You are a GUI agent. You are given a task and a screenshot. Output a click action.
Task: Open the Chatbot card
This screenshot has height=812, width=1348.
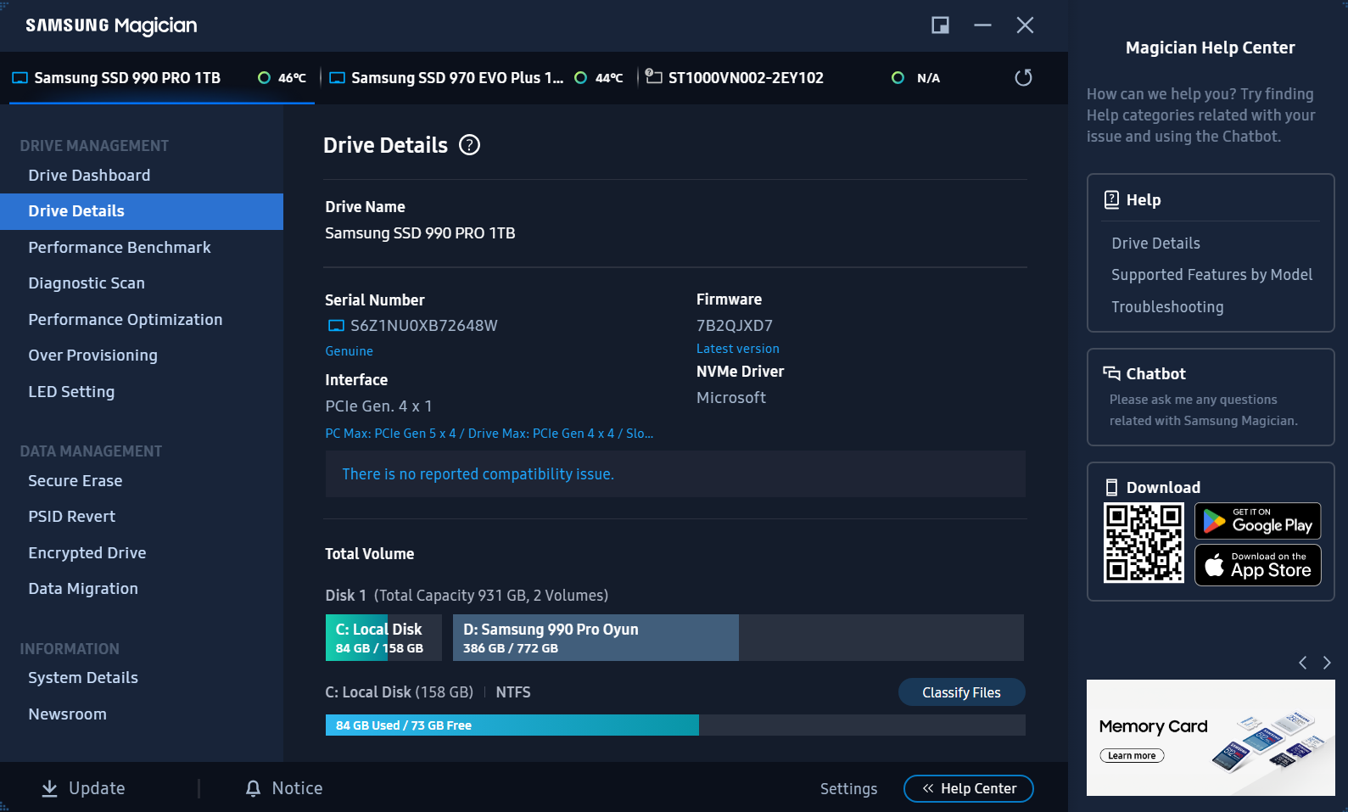[x=1211, y=397]
